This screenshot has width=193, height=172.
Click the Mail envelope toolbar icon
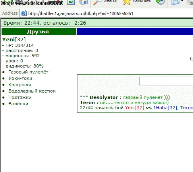(176, 2)
